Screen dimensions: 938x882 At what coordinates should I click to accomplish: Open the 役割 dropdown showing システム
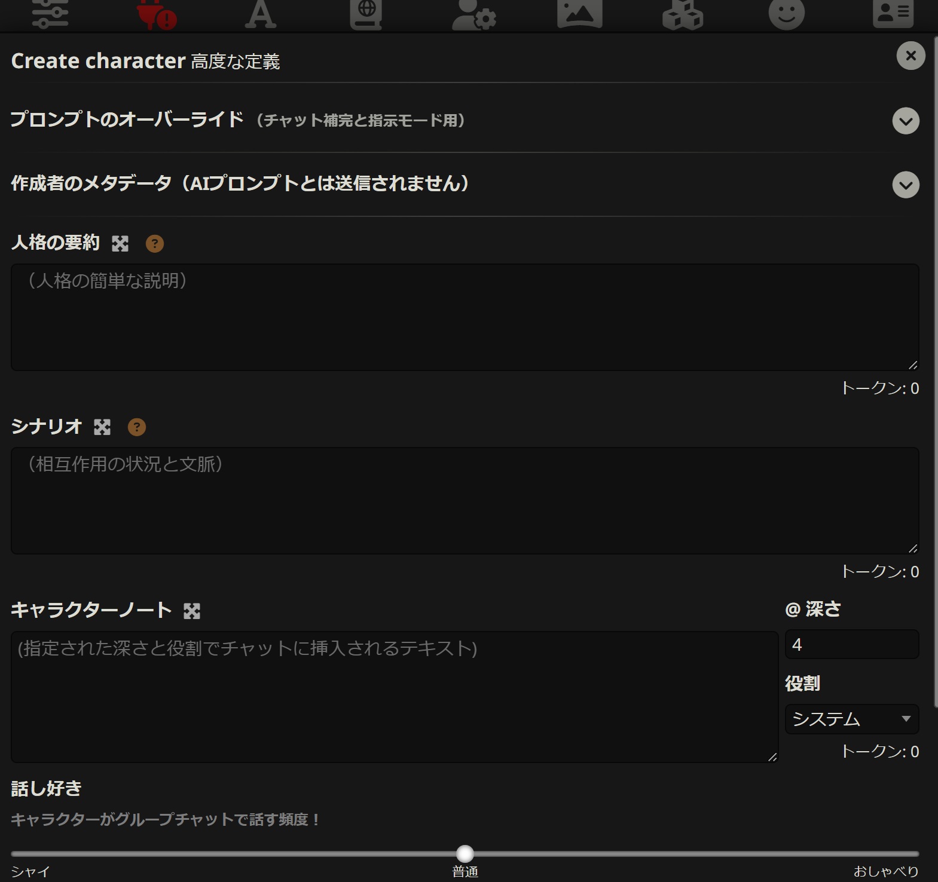click(851, 719)
